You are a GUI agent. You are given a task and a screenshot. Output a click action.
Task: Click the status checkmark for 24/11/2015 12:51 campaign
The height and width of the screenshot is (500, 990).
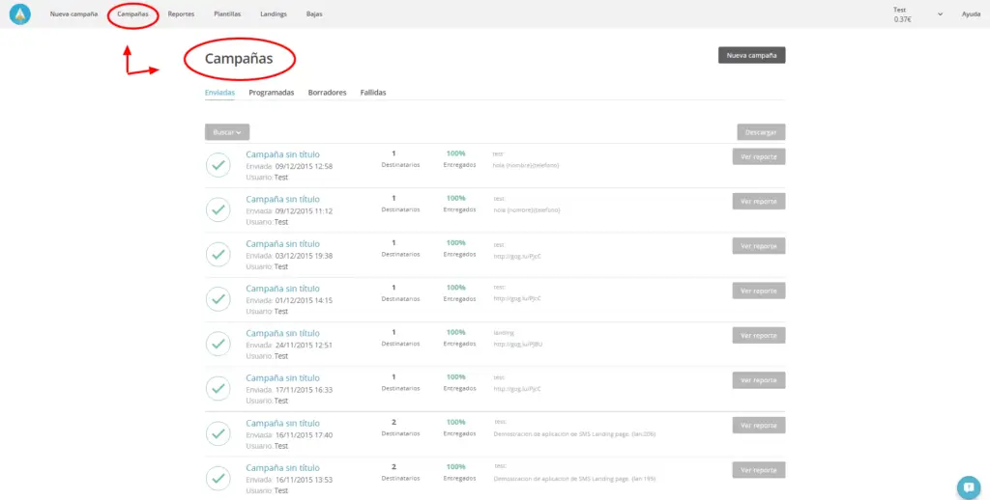[218, 345]
